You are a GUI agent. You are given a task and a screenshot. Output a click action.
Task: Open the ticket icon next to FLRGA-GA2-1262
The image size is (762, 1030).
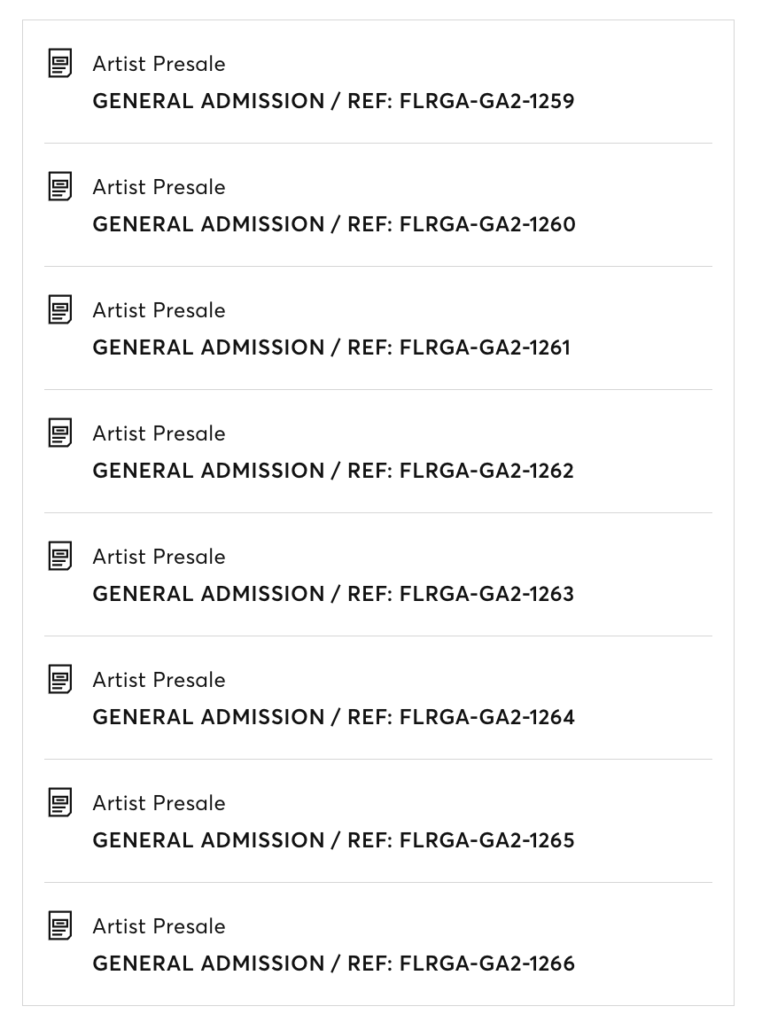click(60, 433)
